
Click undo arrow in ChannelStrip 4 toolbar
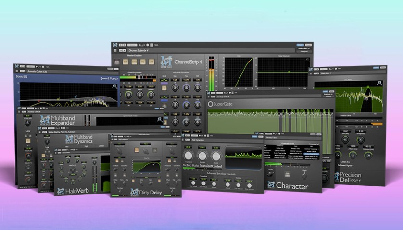tap(140, 45)
